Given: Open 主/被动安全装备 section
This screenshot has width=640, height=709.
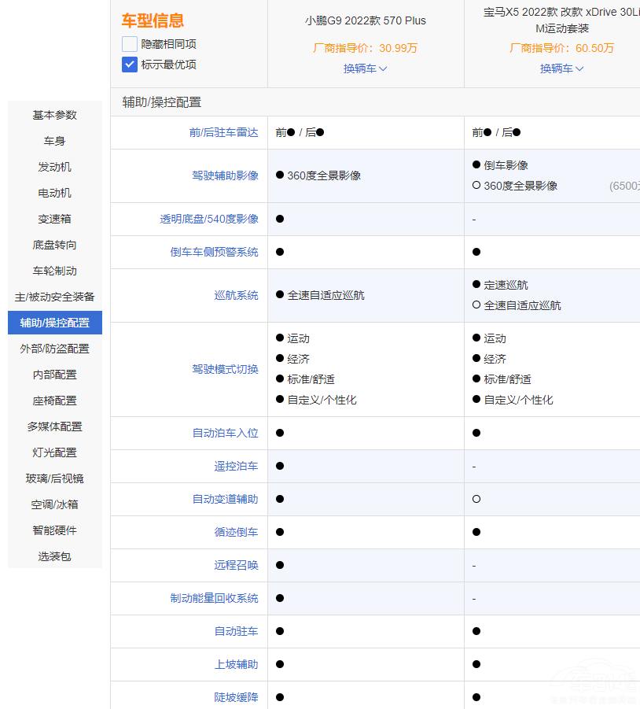Looking at the screenshot, I should [x=55, y=297].
